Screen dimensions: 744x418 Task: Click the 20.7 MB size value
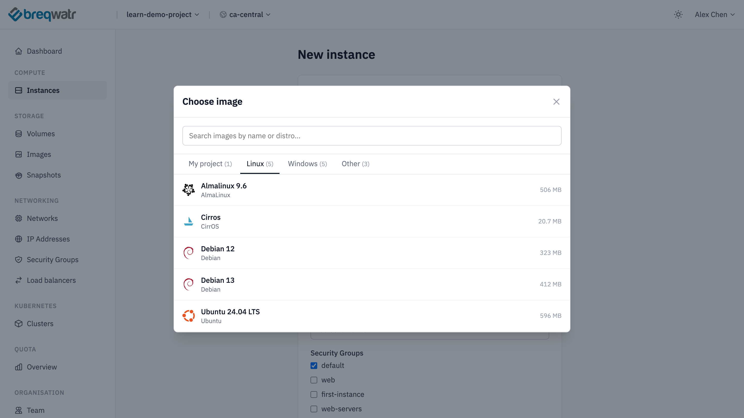(x=550, y=221)
